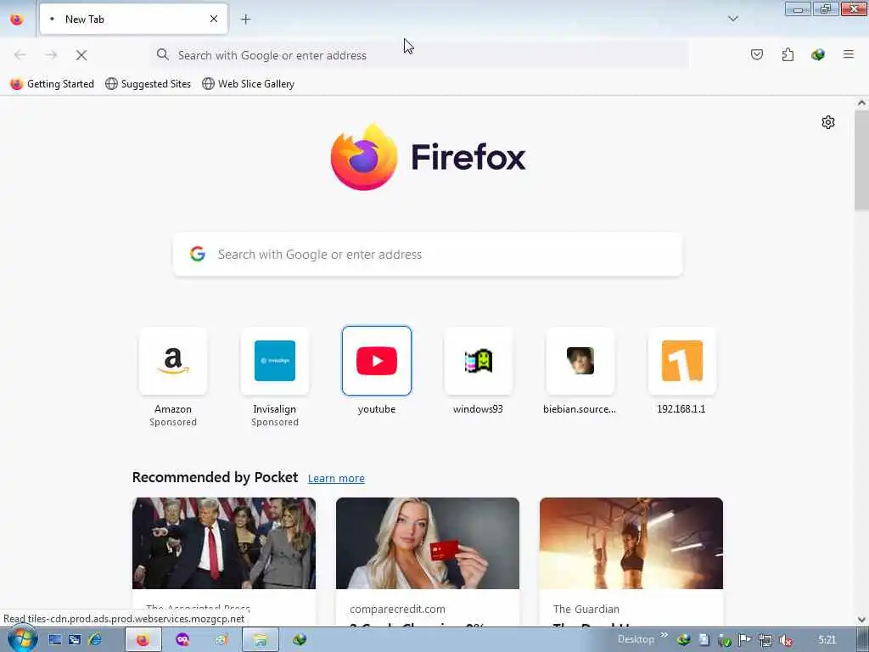Viewport: 869px width, 652px height.
Task: Click the scrollbar up arrow
Action: pos(861,103)
